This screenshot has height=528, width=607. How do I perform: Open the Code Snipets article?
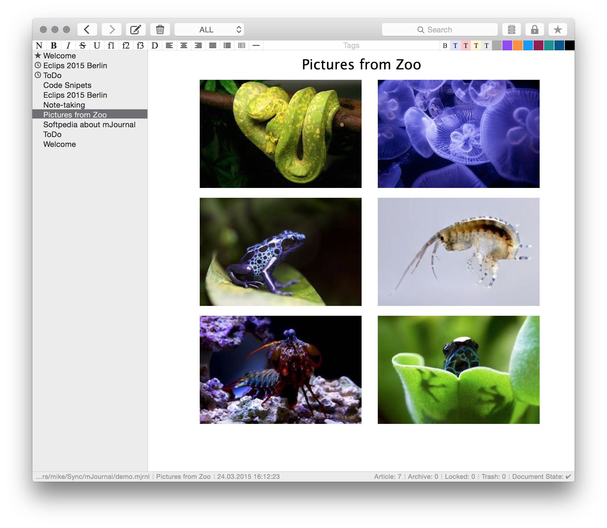point(67,85)
